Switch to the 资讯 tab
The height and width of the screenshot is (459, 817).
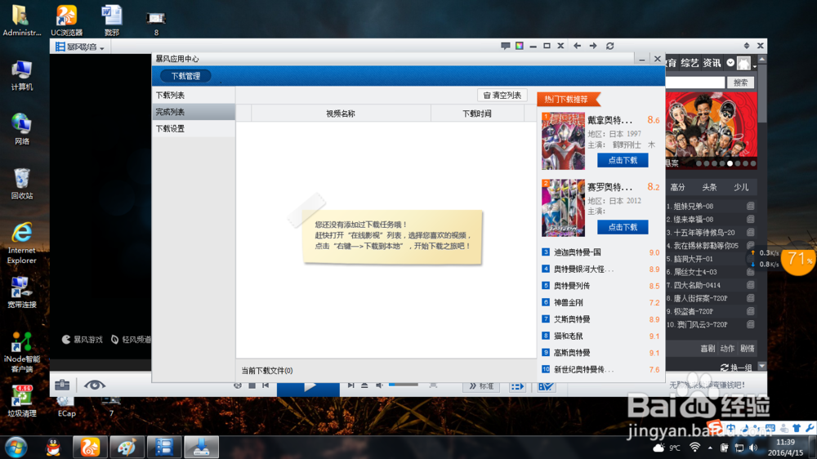712,64
